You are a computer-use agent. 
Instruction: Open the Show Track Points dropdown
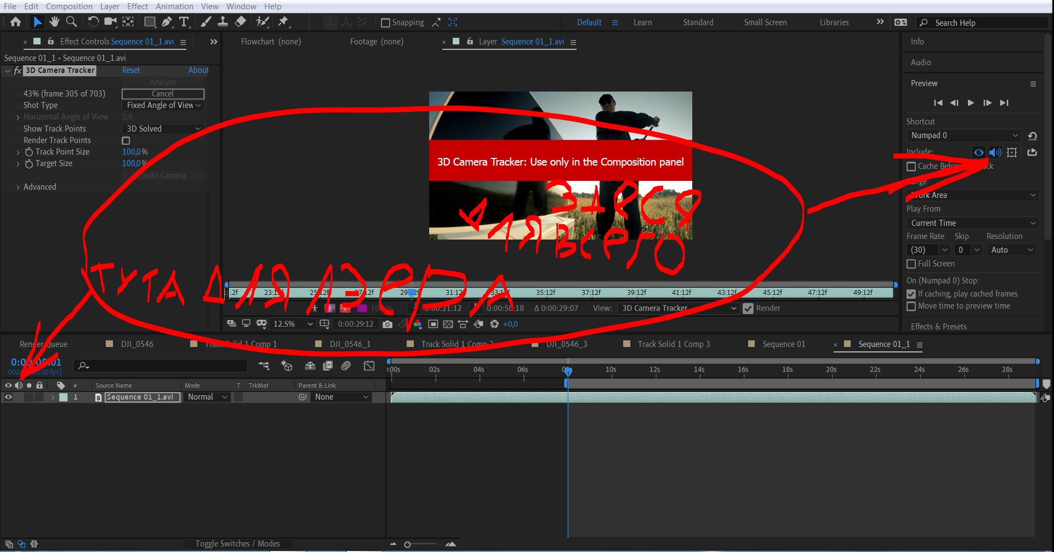163,129
